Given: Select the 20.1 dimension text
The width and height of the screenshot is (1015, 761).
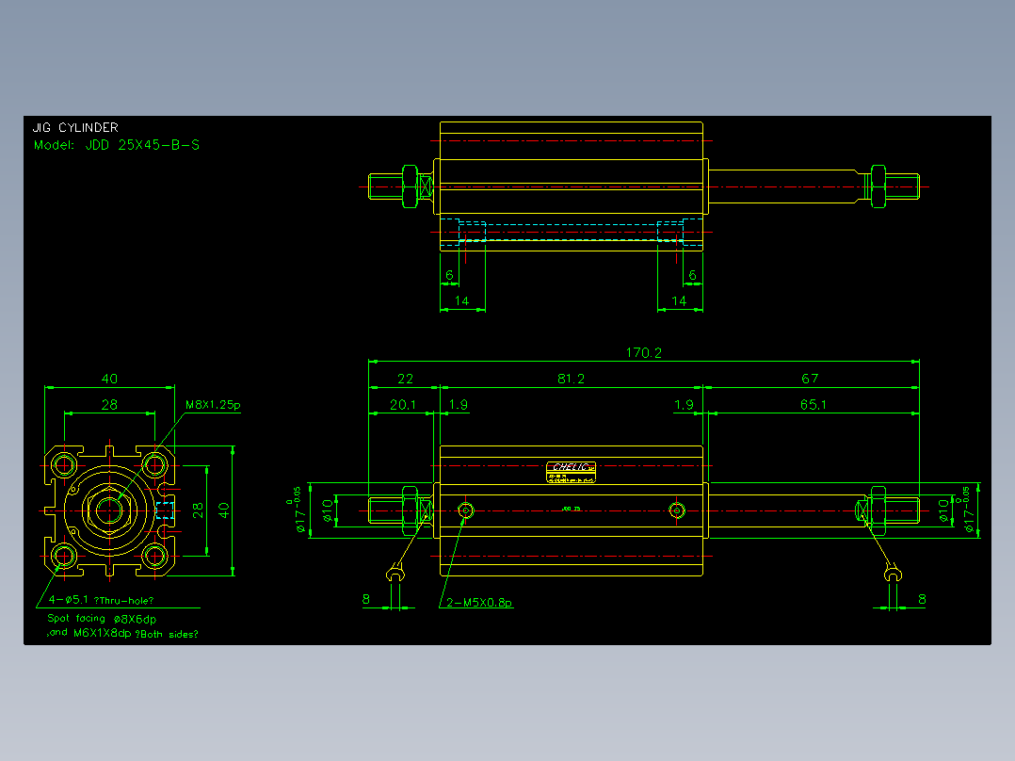Looking at the screenshot, I should click(x=403, y=405).
